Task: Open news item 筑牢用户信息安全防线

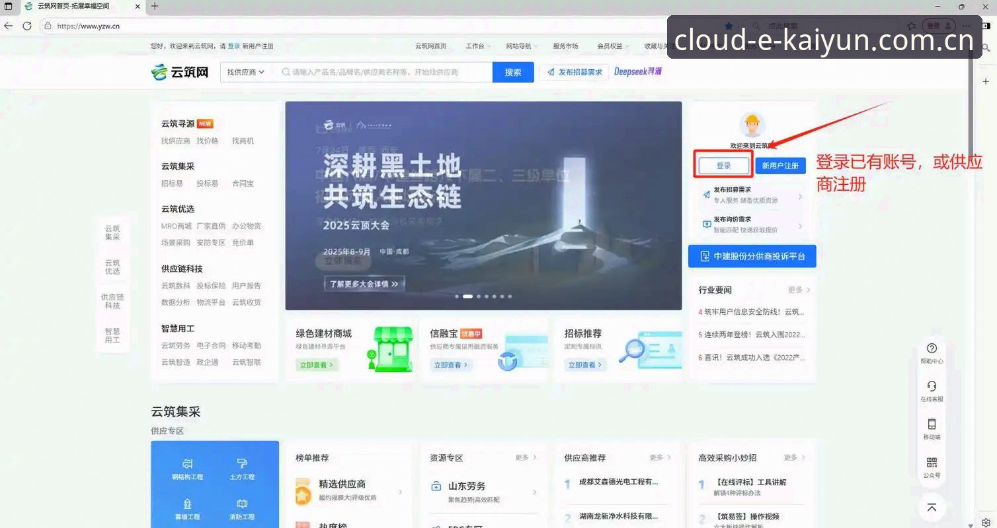Action: [x=752, y=312]
